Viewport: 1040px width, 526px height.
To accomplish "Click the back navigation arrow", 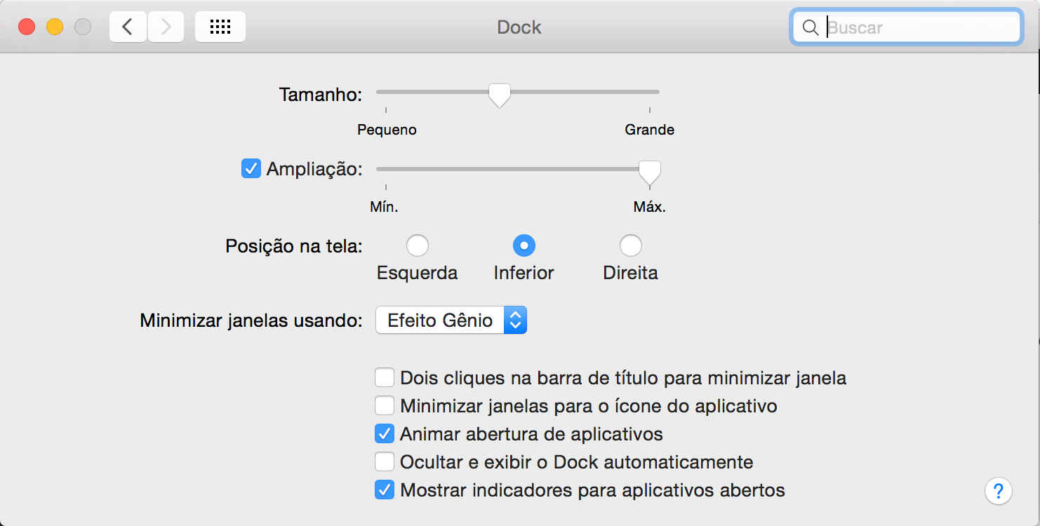I will pos(128,27).
